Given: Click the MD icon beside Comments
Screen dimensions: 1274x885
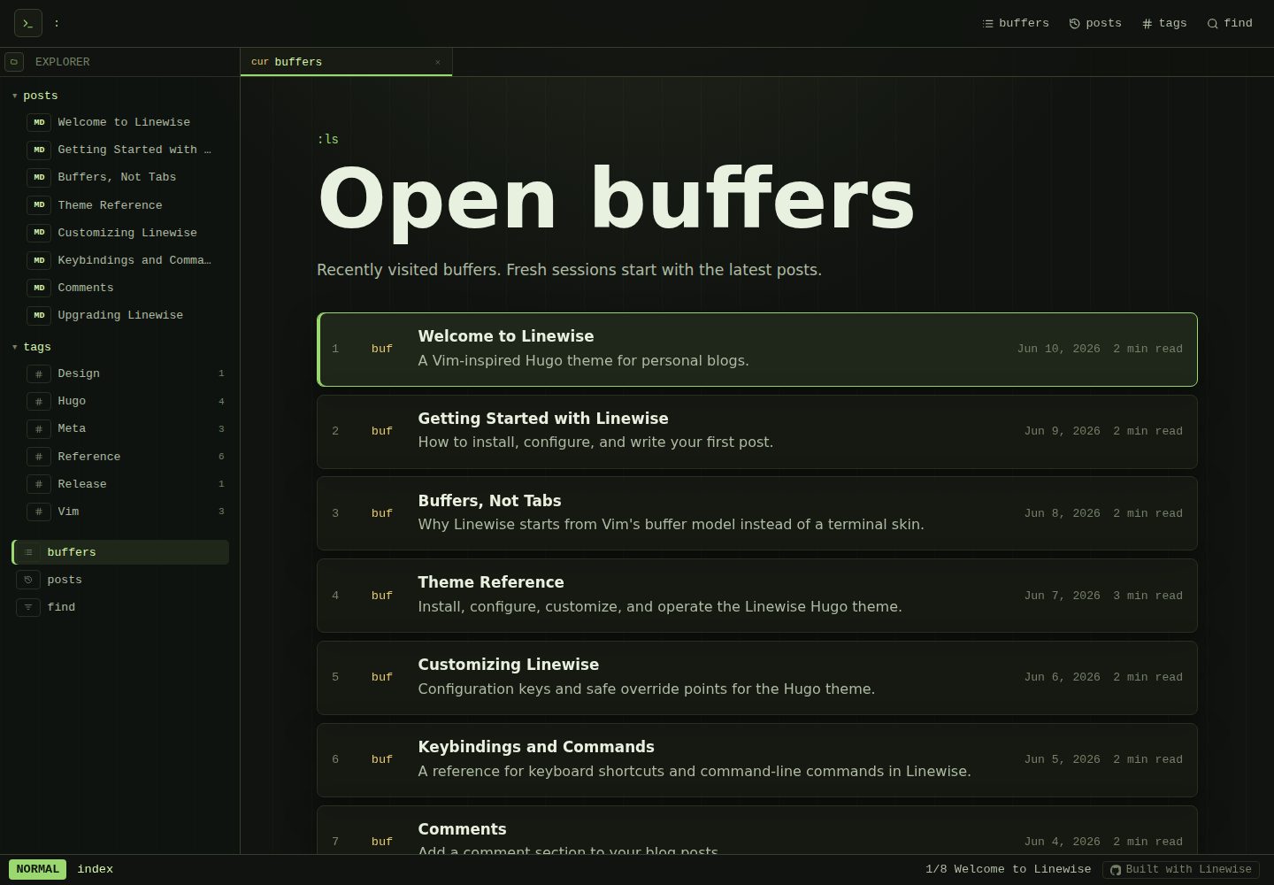Looking at the screenshot, I should [x=39, y=288].
